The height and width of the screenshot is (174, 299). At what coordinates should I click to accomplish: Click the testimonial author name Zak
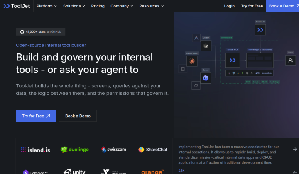tap(181, 170)
